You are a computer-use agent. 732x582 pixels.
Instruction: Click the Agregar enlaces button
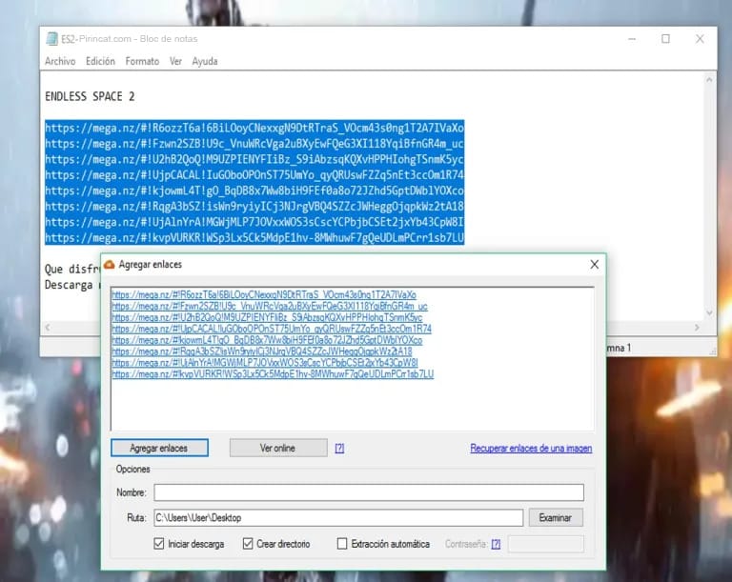(x=160, y=448)
